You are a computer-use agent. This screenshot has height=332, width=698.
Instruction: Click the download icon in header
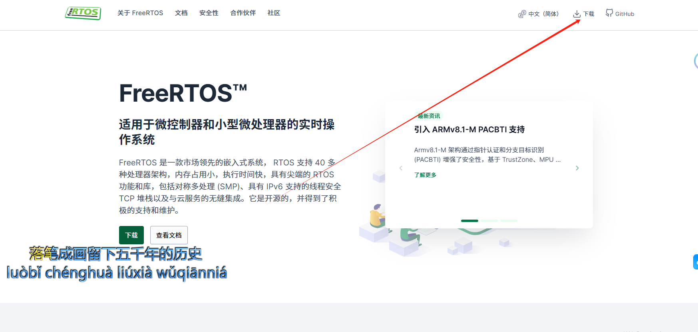point(577,14)
